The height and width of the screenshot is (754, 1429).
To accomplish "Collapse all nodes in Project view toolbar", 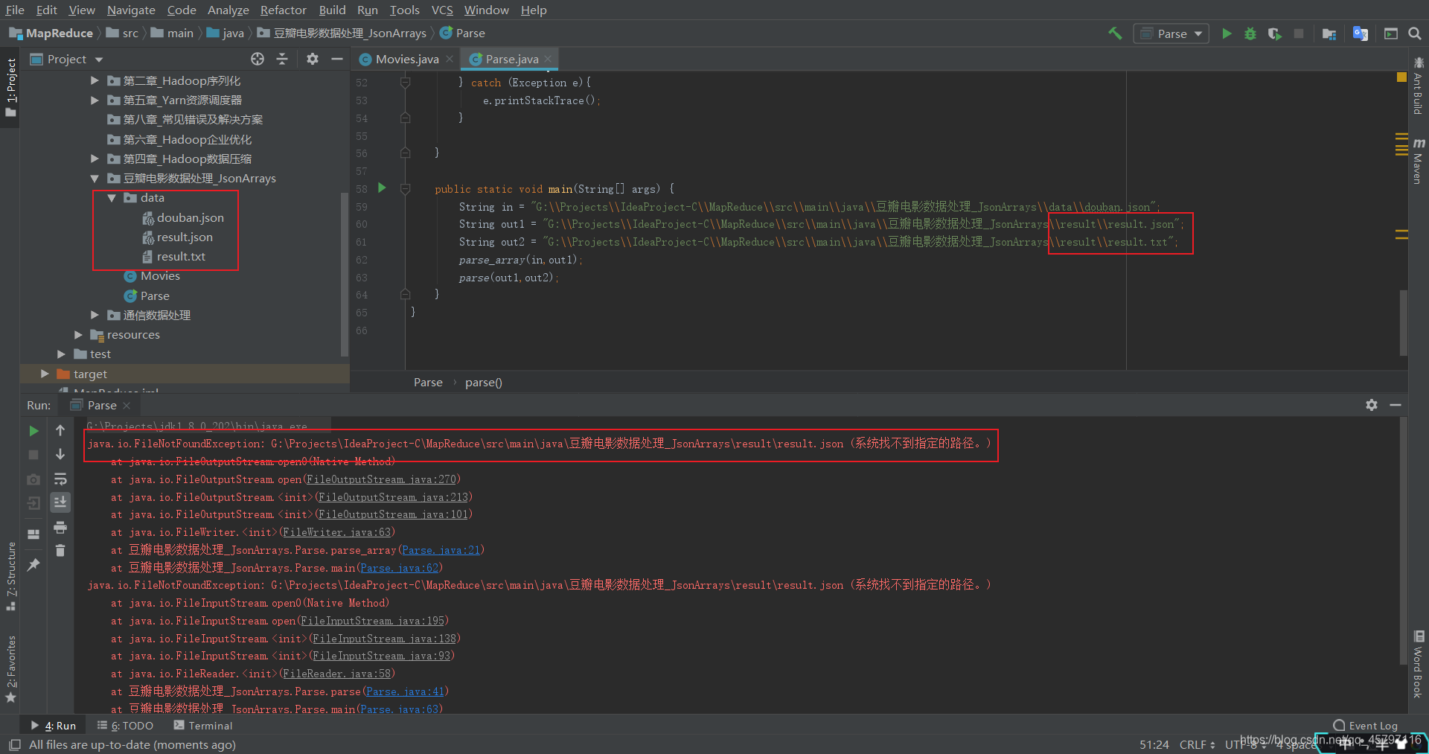I will pos(283,59).
